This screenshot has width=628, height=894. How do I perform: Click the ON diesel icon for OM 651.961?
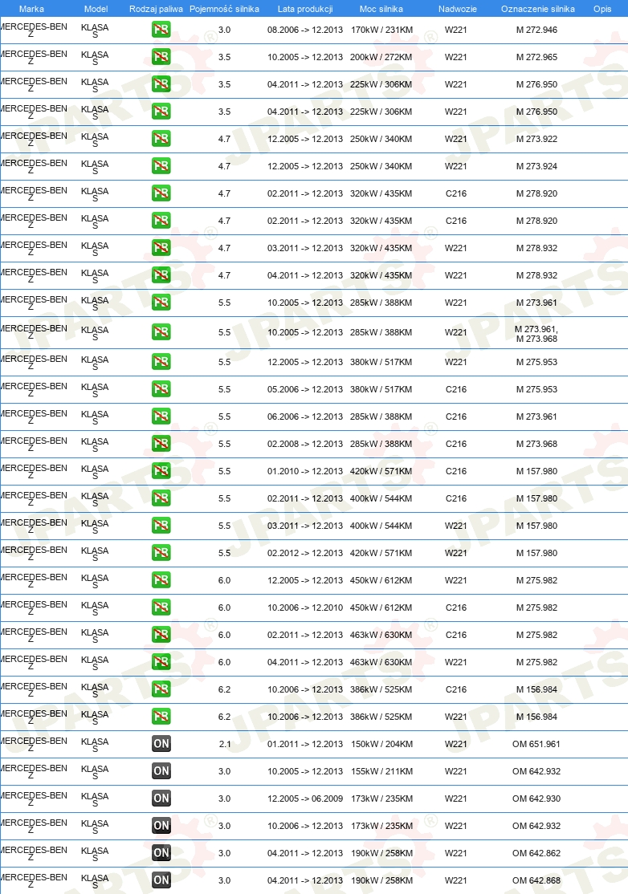pyautogui.click(x=161, y=743)
